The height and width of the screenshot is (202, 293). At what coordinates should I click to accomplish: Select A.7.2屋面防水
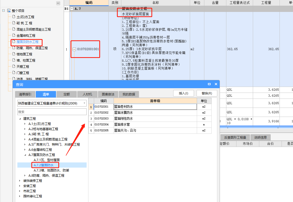pyautogui.click(x=44, y=165)
